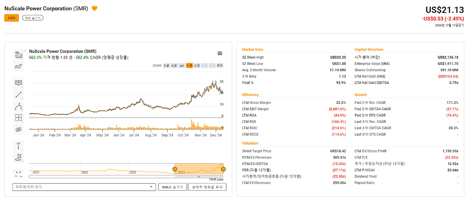Click the Valuation section heading
This screenshot has width=468, height=199.
(250, 143)
